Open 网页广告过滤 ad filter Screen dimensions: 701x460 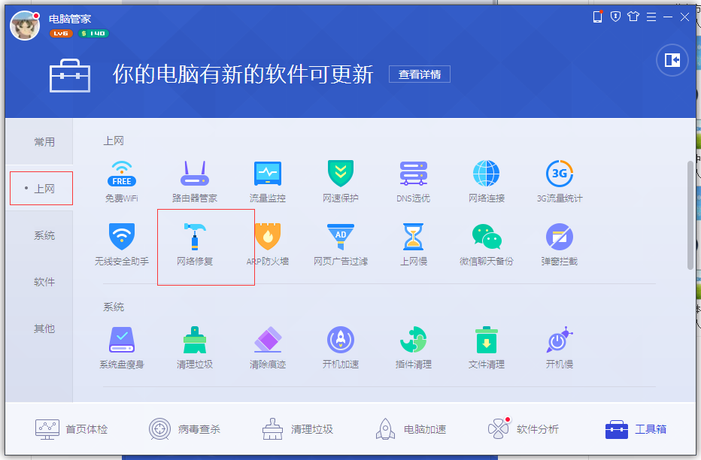341,245
